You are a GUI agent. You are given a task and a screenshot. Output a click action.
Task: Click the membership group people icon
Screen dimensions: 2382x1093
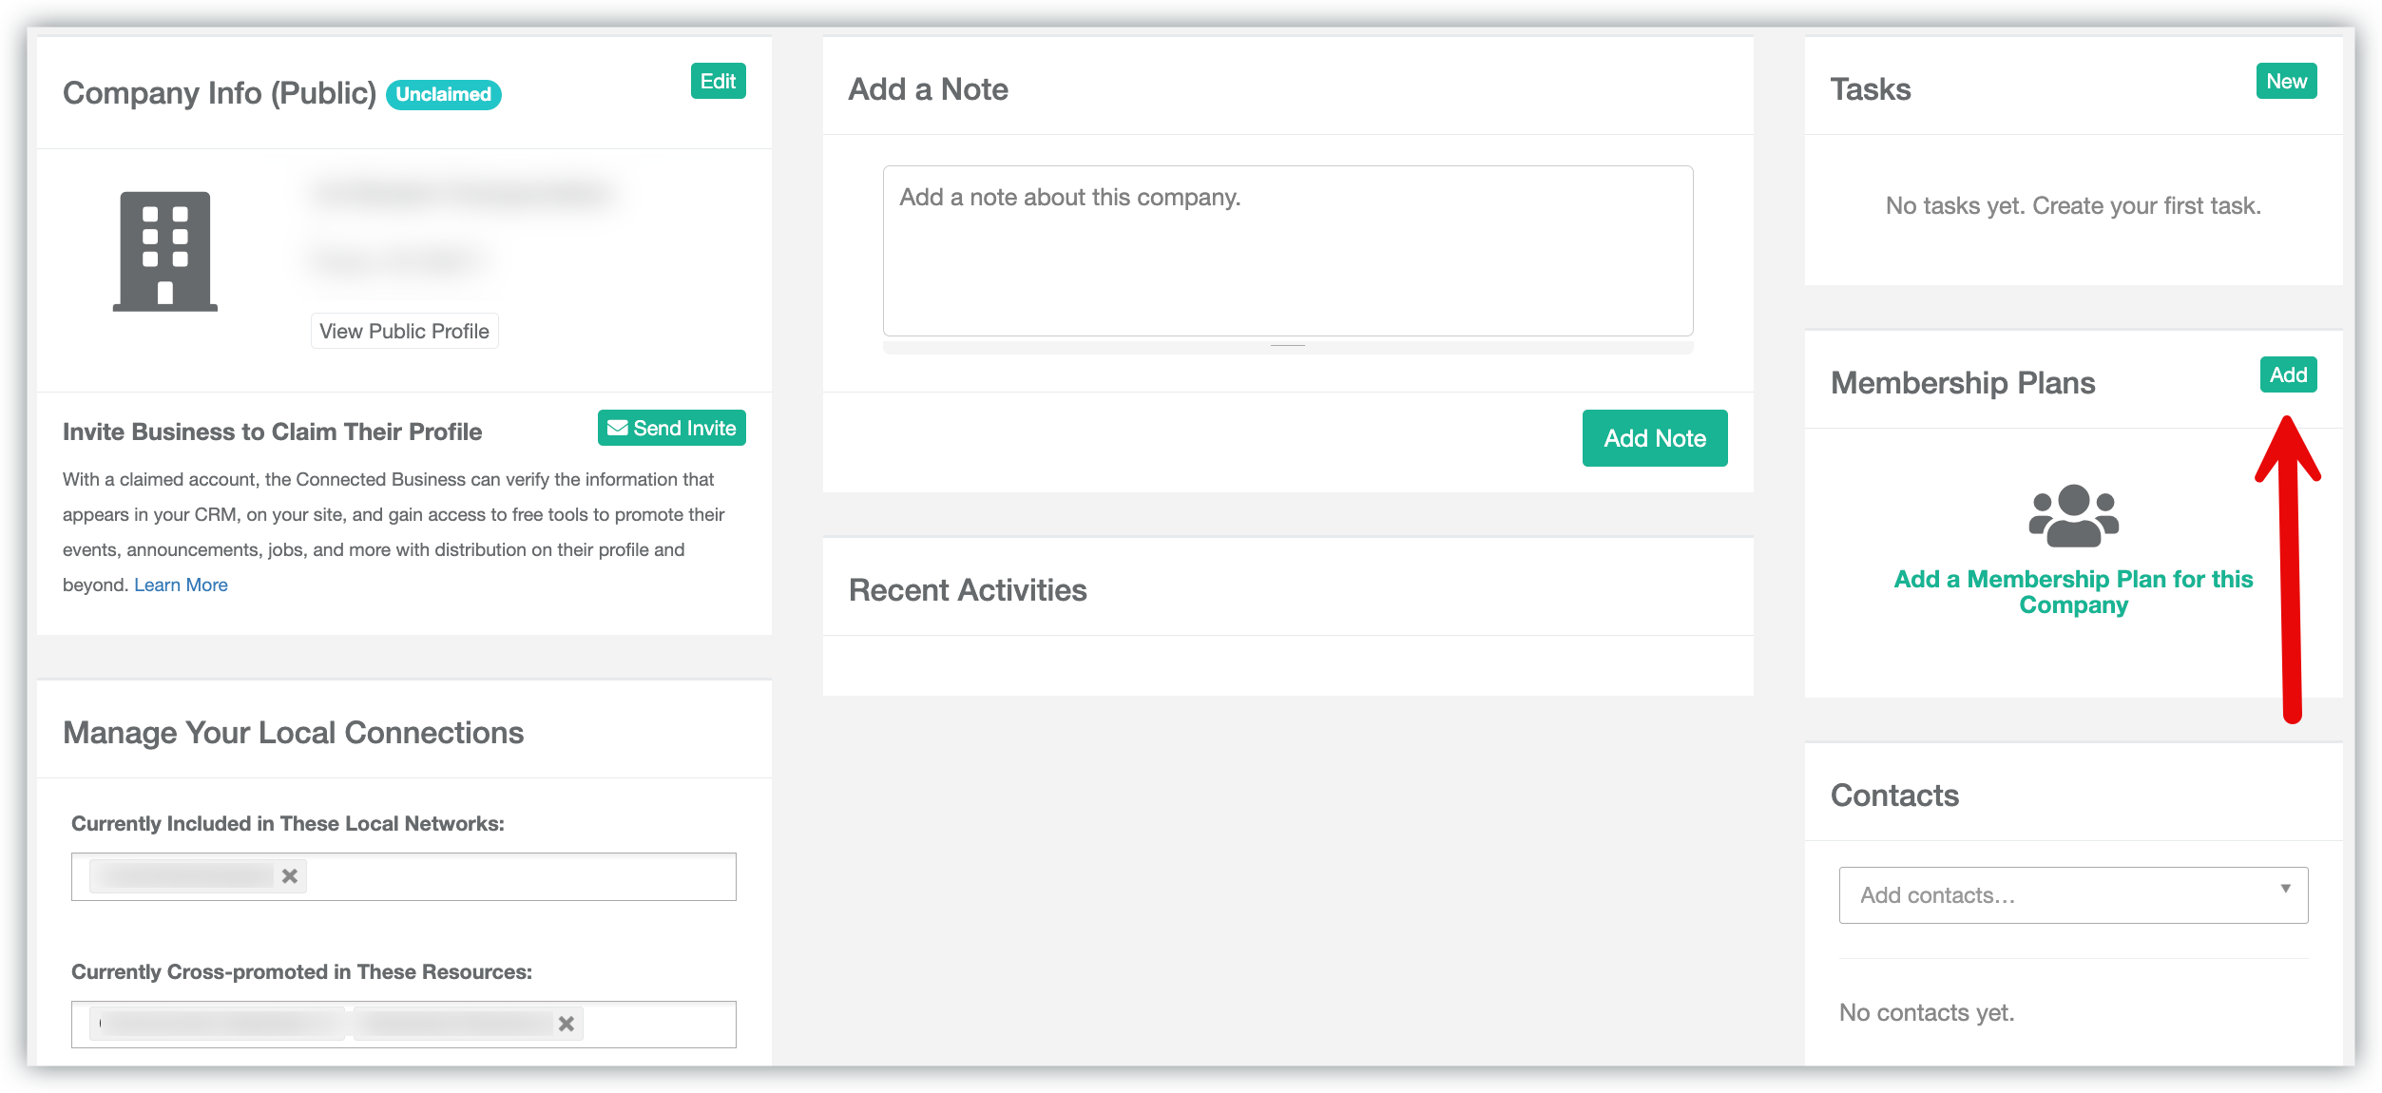click(2073, 515)
